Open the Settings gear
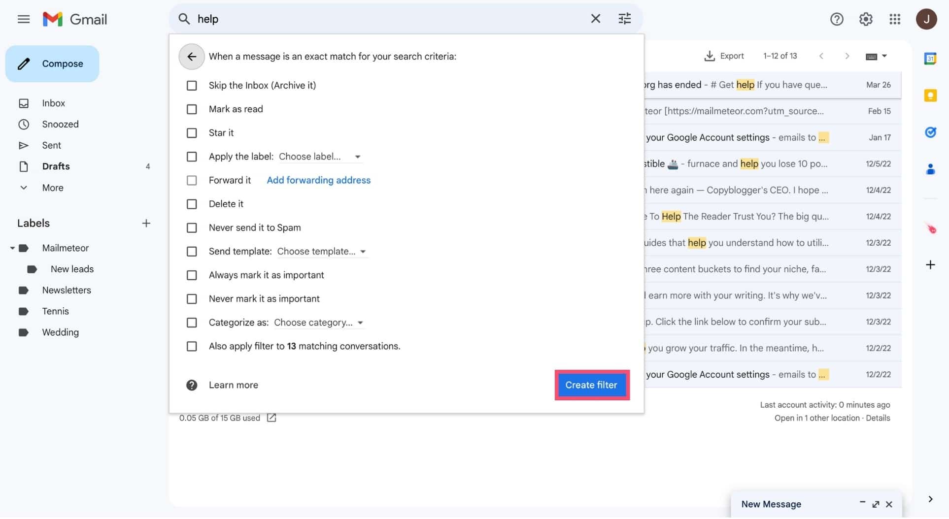Screen dimensions: 949x519 click(866, 19)
